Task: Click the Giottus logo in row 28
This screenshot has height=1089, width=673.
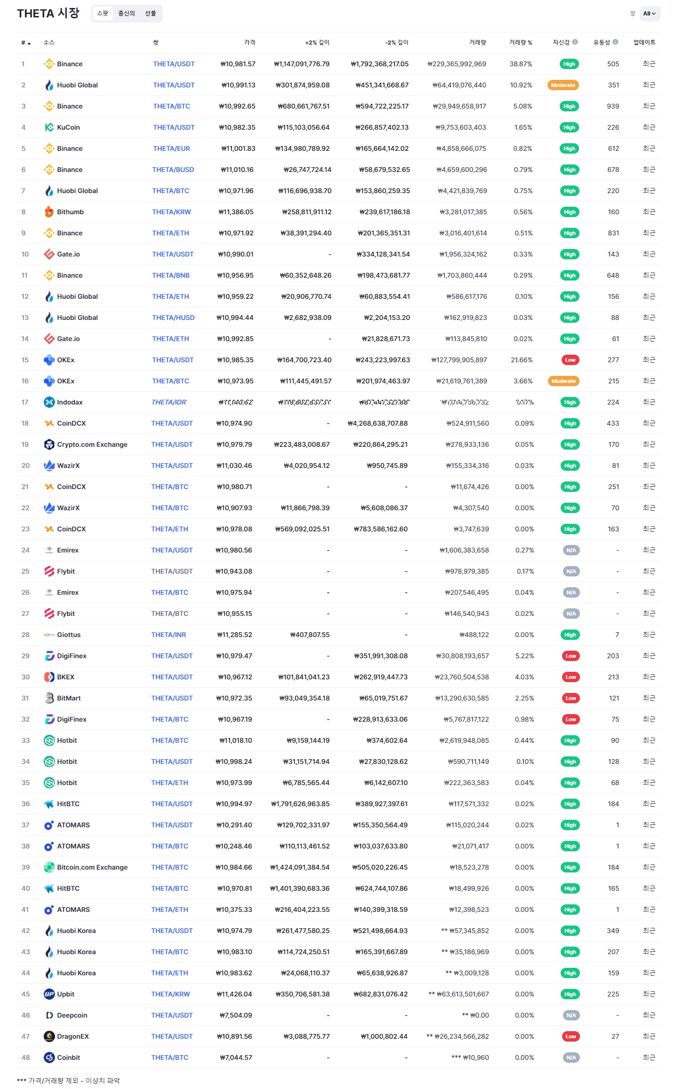Action: click(x=49, y=635)
